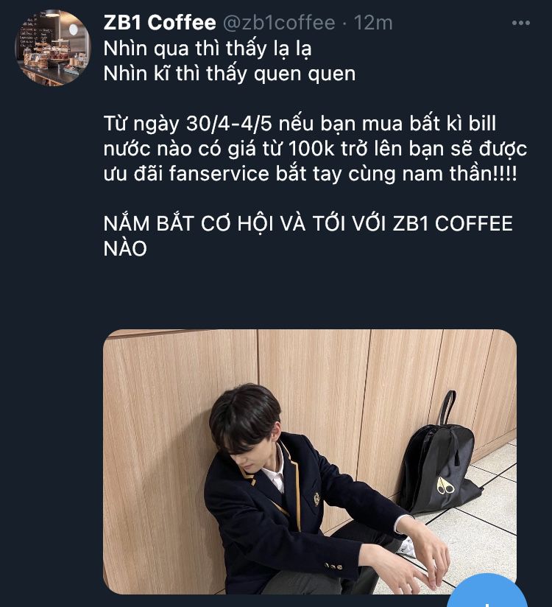
Task: Open the attached photo of the seated student
Action: [x=310, y=461]
